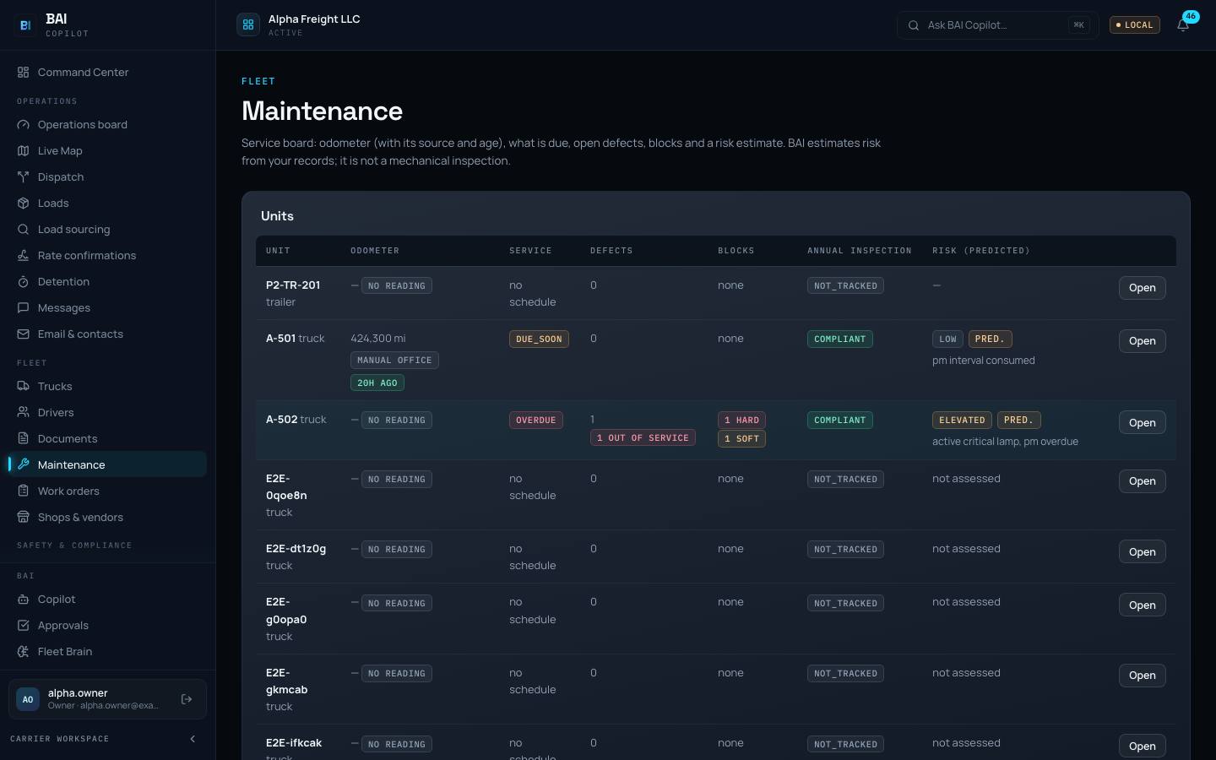Click the Email & contacts envelope icon

click(x=24, y=334)
